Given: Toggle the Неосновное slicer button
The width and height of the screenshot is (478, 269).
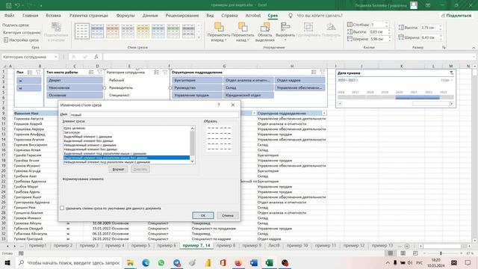Looking at the screenshot, I should pos(75,88).
